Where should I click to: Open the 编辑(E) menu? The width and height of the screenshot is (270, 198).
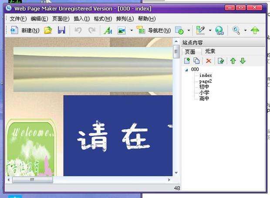[x=40, y=19]
